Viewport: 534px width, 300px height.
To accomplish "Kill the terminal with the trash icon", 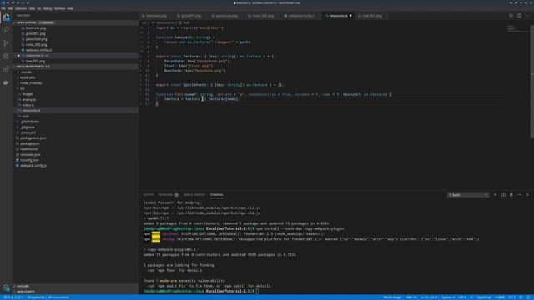I will [511, 195].
